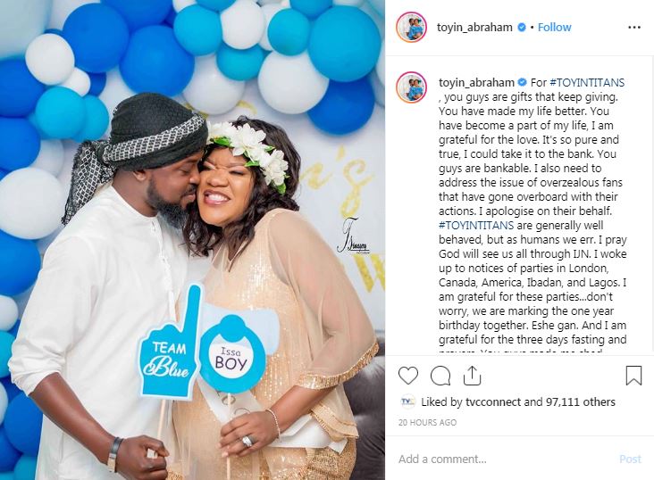Screen dimensions: 654x480
Task: Open the tvcconnect liker avatar icon
Action: click(407, 401)
